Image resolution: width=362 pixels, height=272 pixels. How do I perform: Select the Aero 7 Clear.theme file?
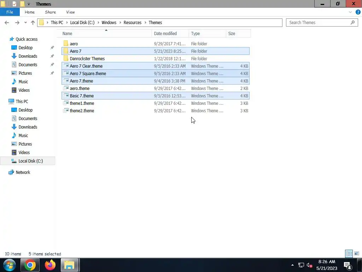tap(156, 66)
